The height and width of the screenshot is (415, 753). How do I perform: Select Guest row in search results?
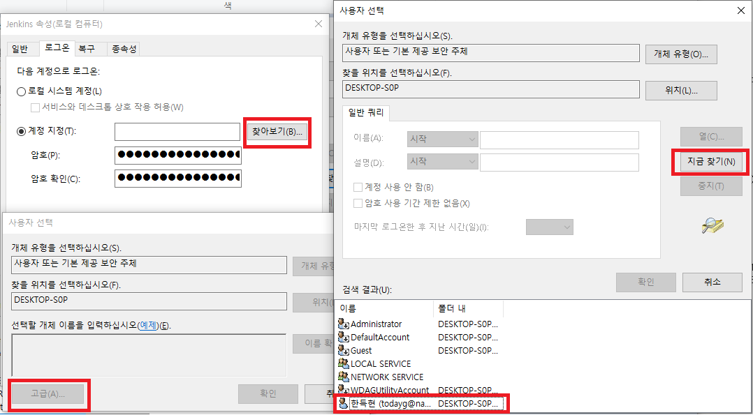(421, 351)
